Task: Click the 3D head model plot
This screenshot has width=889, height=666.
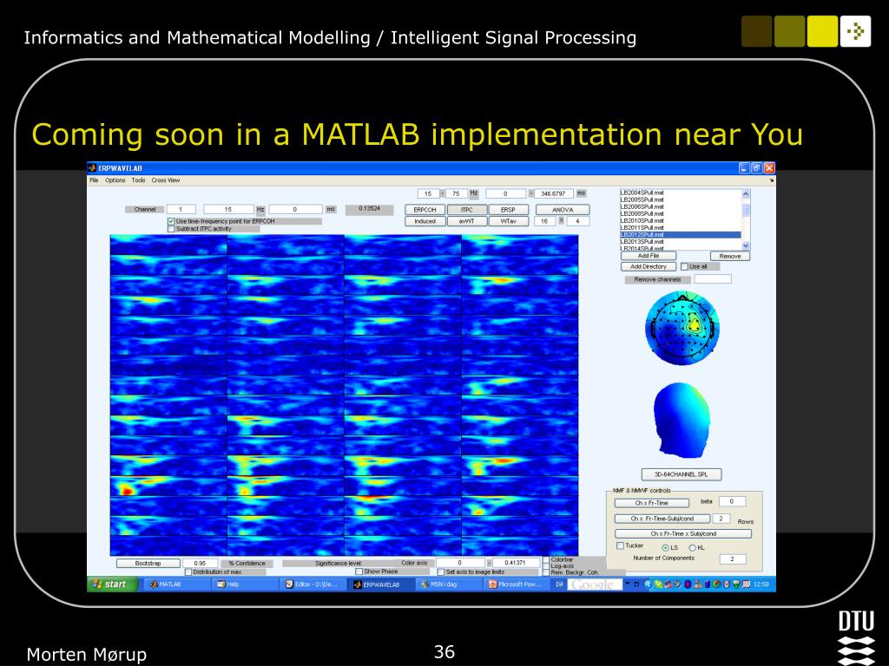Action: coord(682,421)
